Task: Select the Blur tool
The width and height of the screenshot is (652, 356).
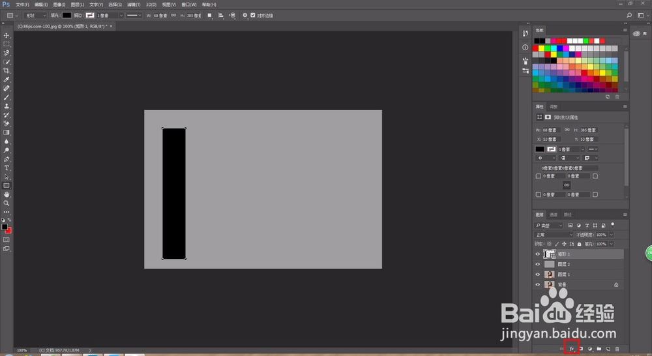Action: point(7,141)
